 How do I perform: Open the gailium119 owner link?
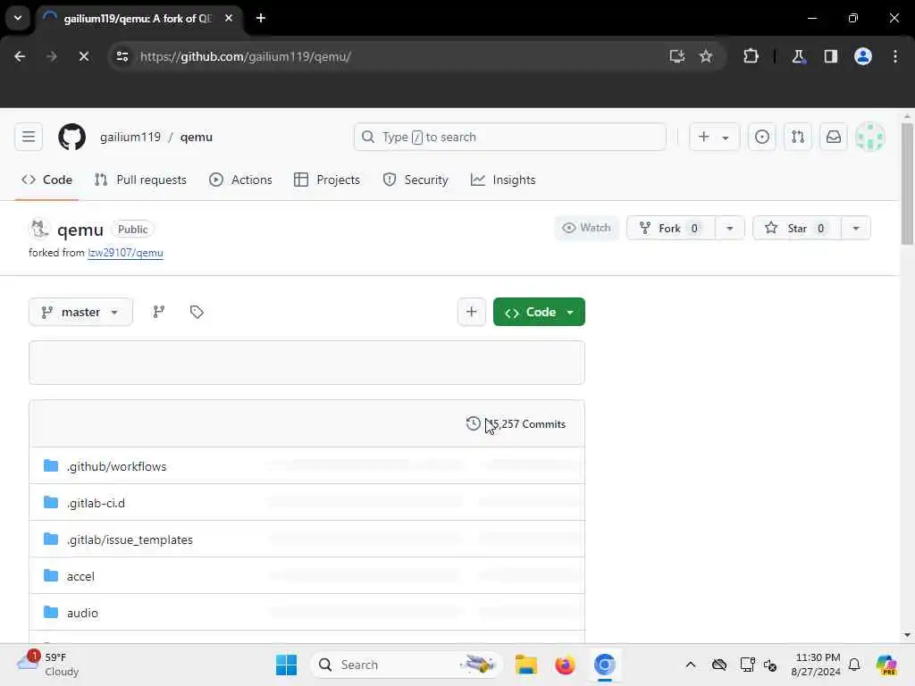[130, 137]
